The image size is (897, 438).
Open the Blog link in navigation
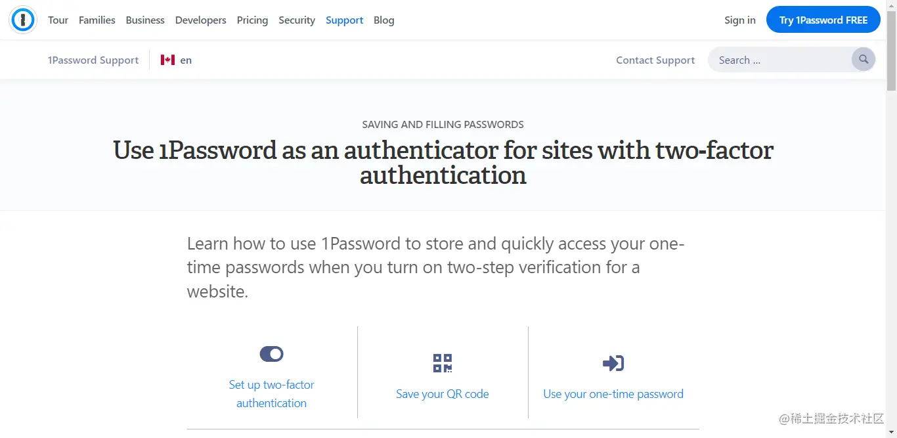(x=383, y=20)
